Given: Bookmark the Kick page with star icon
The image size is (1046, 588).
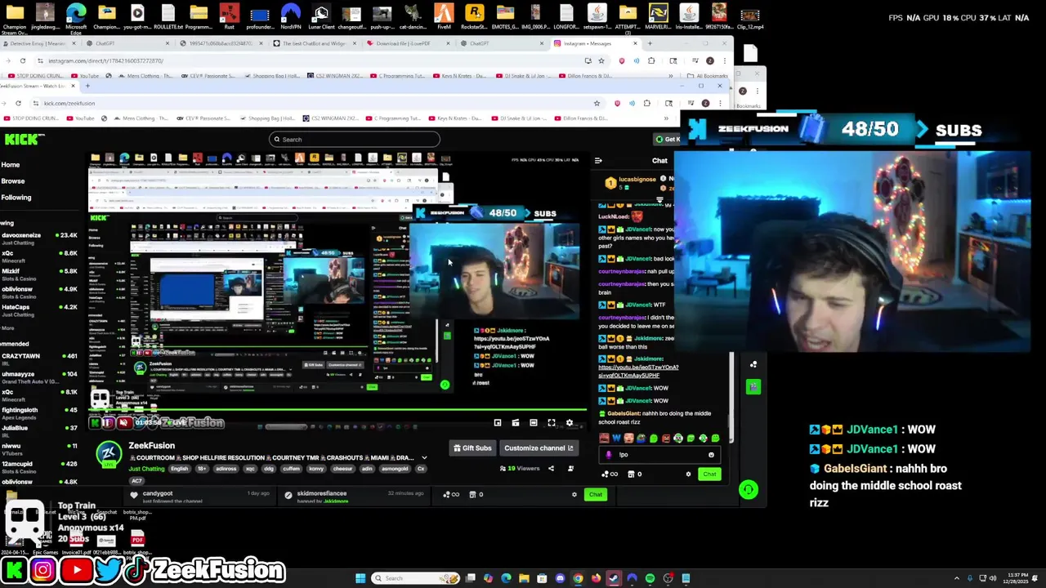Looking at the screenshot, I should [x=597, y=104].
